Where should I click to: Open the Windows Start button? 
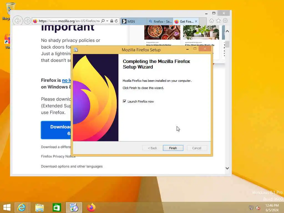pos(7,207)
